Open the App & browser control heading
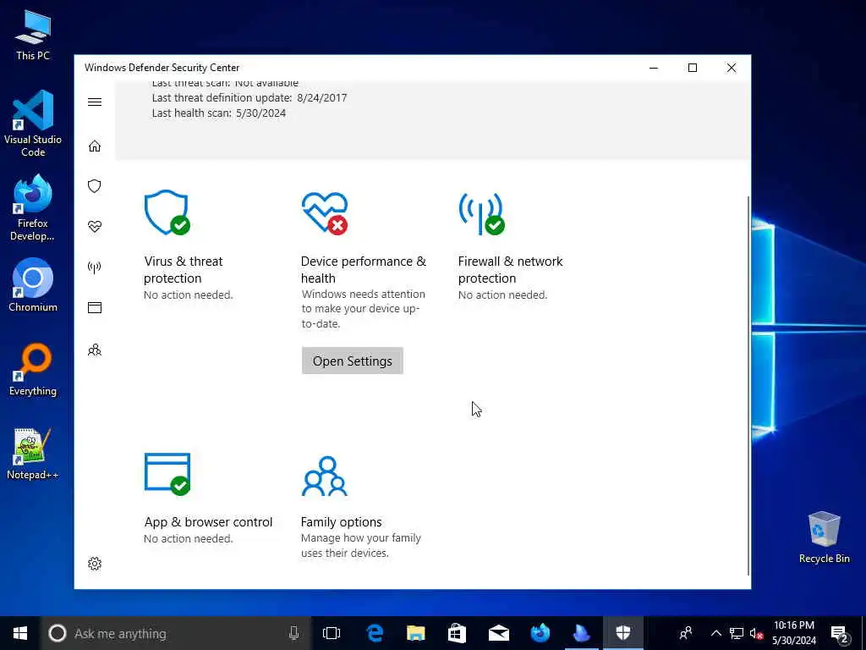866x650 pixels. pos(208,521)
